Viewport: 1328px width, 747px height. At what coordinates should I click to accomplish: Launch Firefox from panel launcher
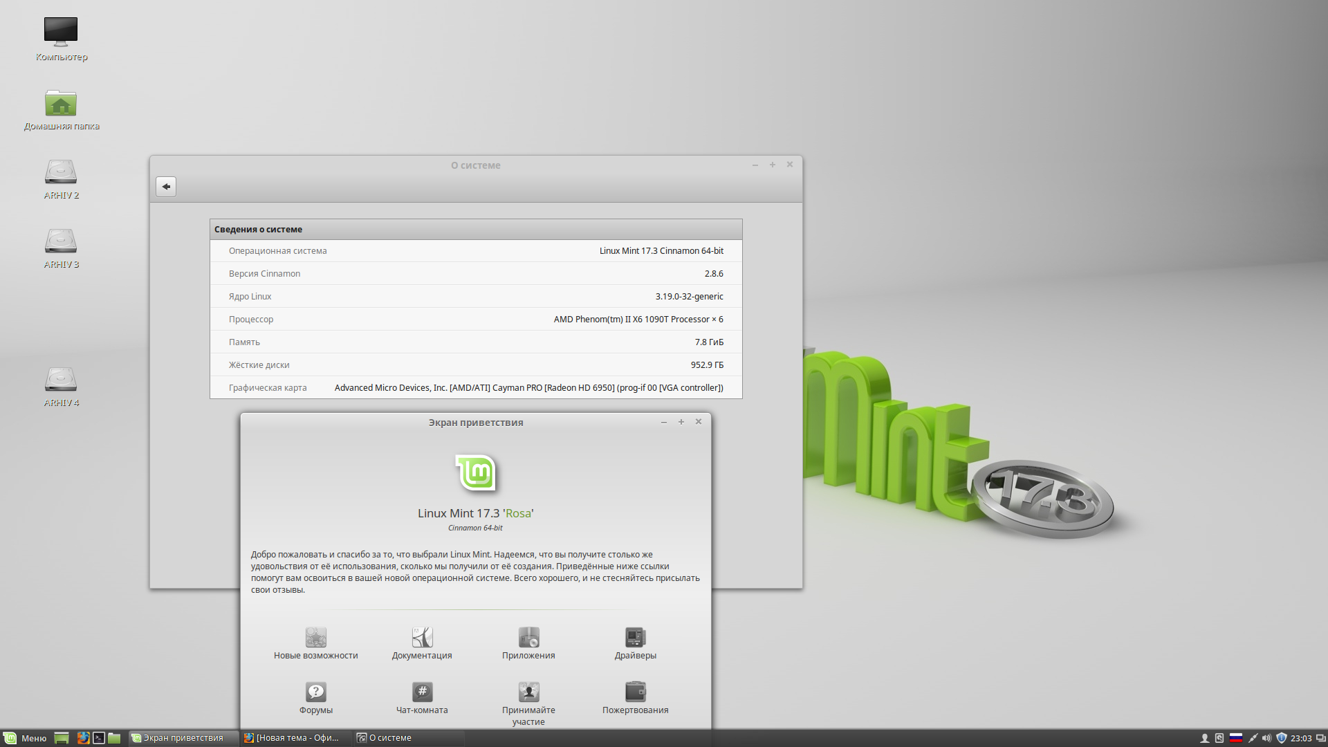point(83,738)
